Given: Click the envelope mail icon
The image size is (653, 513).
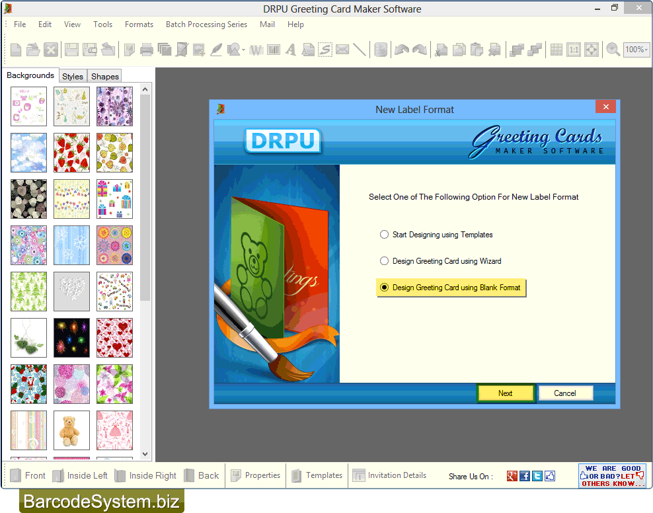Looking at the screenshot, I should pyautogui.click(x=342, y=50).
